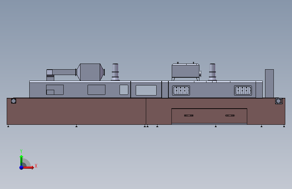Viewport: 292px width, 189px height.
Task: Select the square bracket at the base's top-right corner
Action: [279, 101]
